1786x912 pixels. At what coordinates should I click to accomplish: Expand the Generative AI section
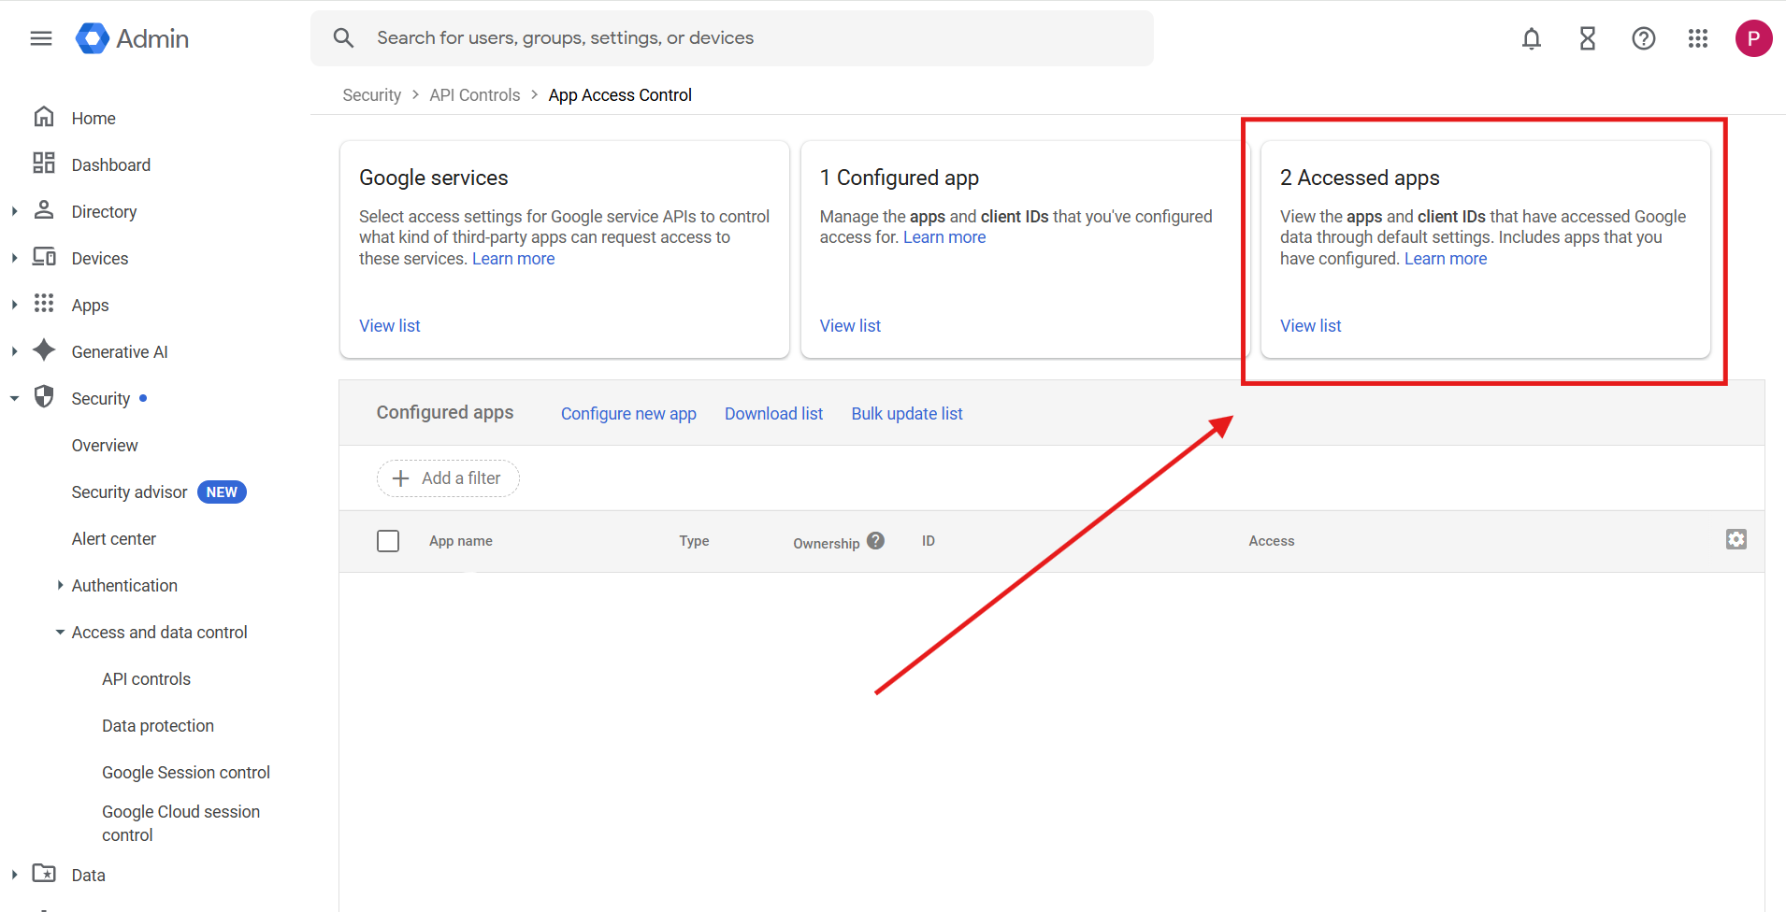[x=14, y=352]
